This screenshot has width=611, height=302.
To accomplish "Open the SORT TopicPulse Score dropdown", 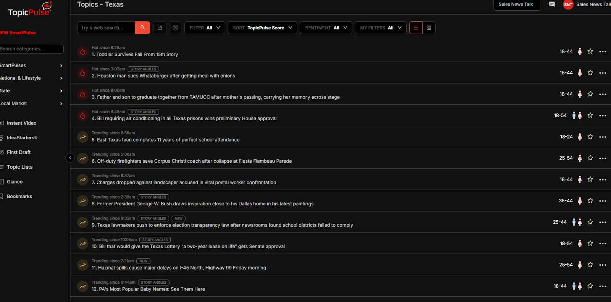I will click(x=262, y=27).
